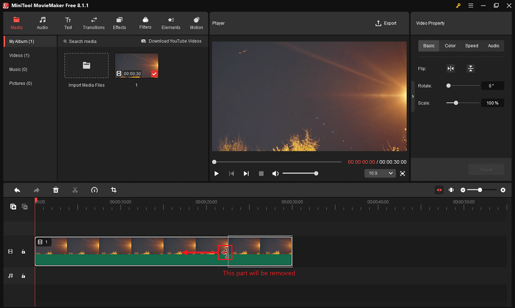The height and width of the screenshot is (308, 515).
Task: Select Videos (1) category
Action: point(19,55)
